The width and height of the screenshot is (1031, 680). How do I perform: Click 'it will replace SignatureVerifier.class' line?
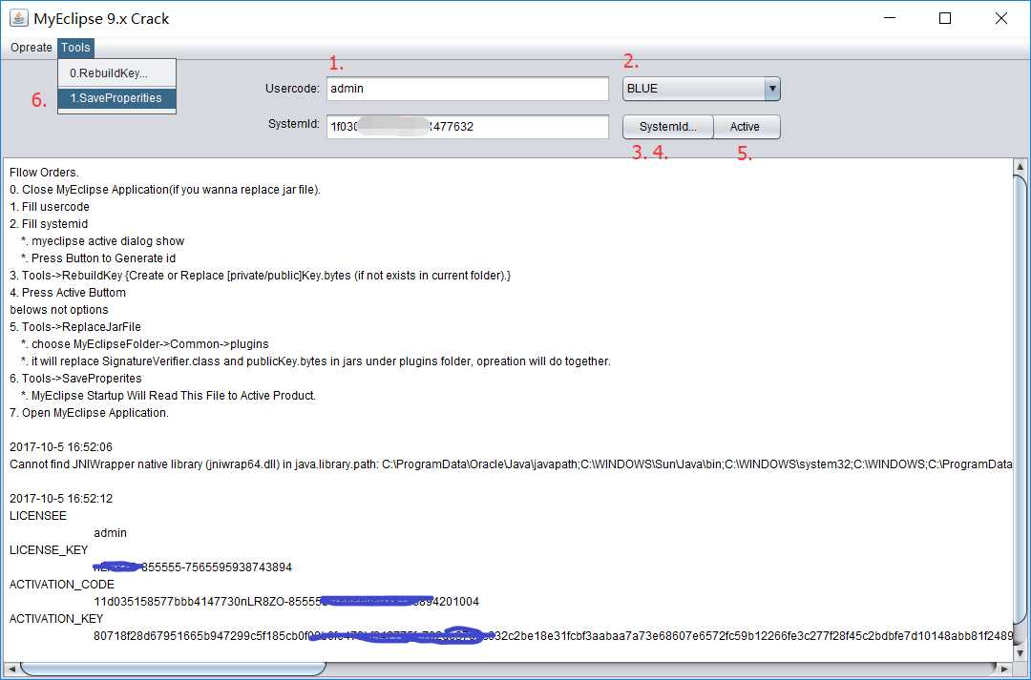tap(316, 361)
